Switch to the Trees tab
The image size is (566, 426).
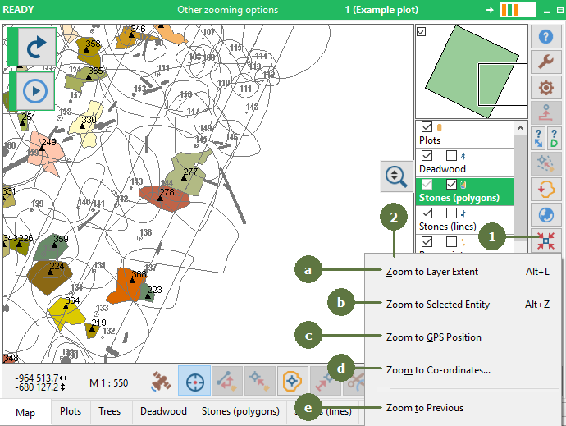[109, 411]
